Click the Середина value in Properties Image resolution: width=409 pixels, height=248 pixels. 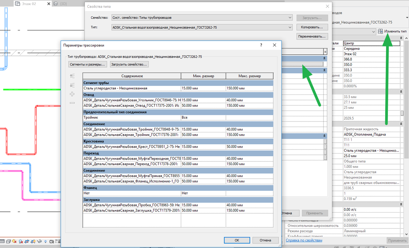(372, 48)
